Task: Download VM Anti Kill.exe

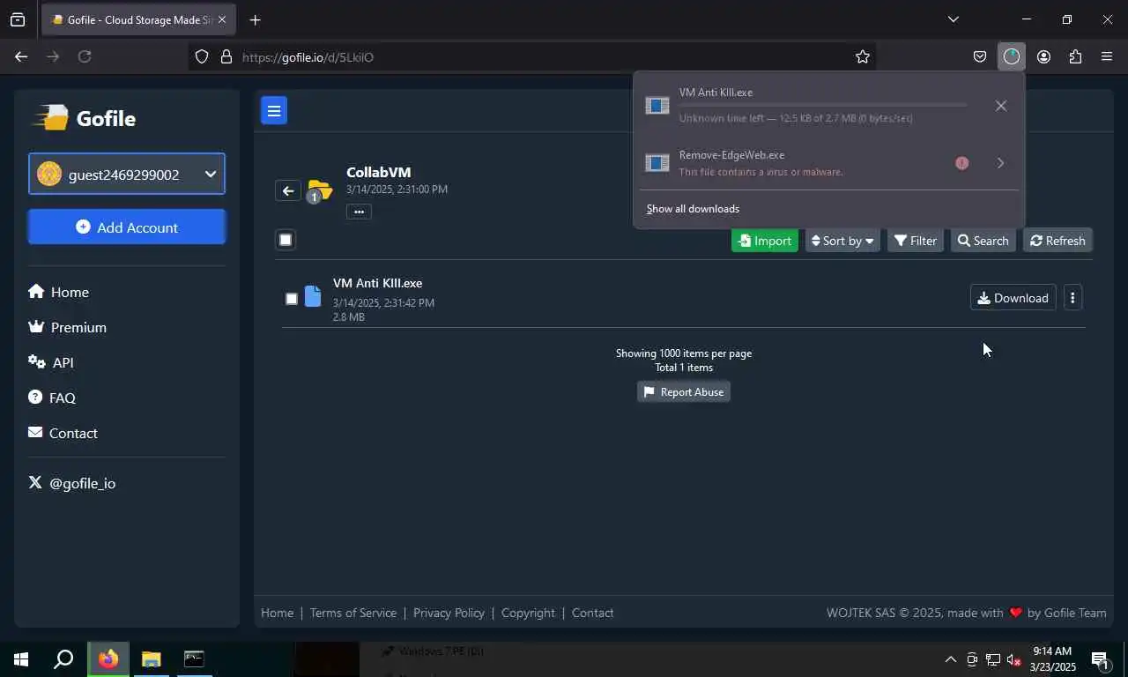Action: click(x=1013, y=298)
